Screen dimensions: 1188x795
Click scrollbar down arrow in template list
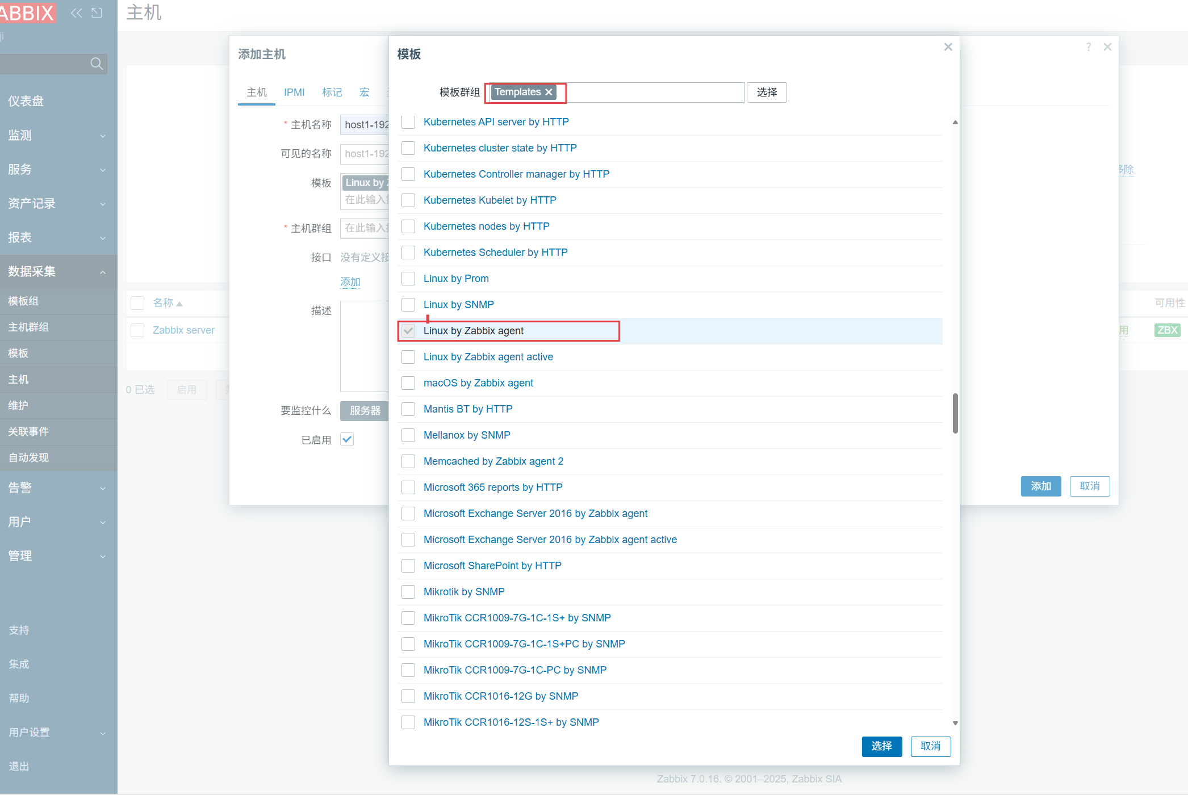click(955, 723)
